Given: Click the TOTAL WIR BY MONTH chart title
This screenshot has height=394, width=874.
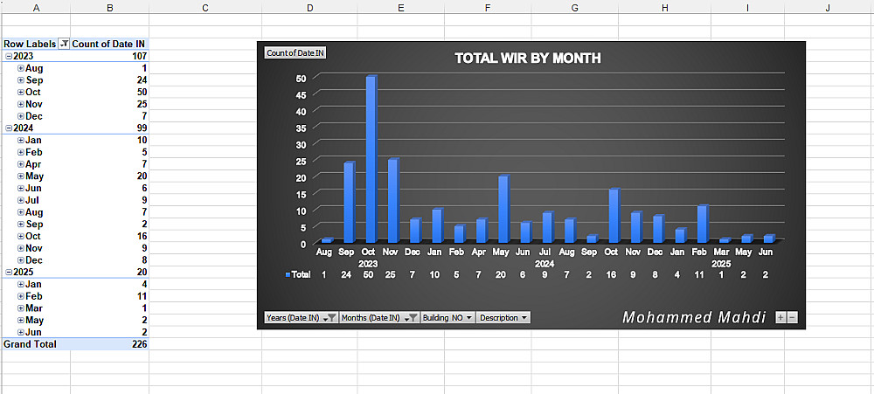Looking at the screenshot, I should pyautogui.click(x=527, y=58).
